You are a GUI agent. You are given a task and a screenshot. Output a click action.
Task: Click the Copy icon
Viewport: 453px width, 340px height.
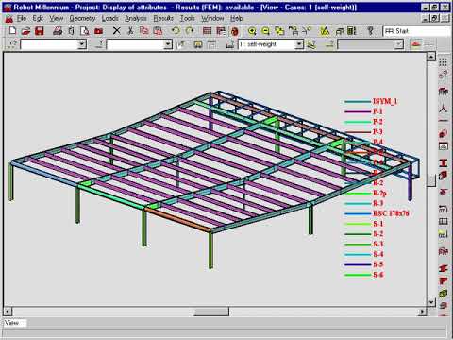point(144,31)
